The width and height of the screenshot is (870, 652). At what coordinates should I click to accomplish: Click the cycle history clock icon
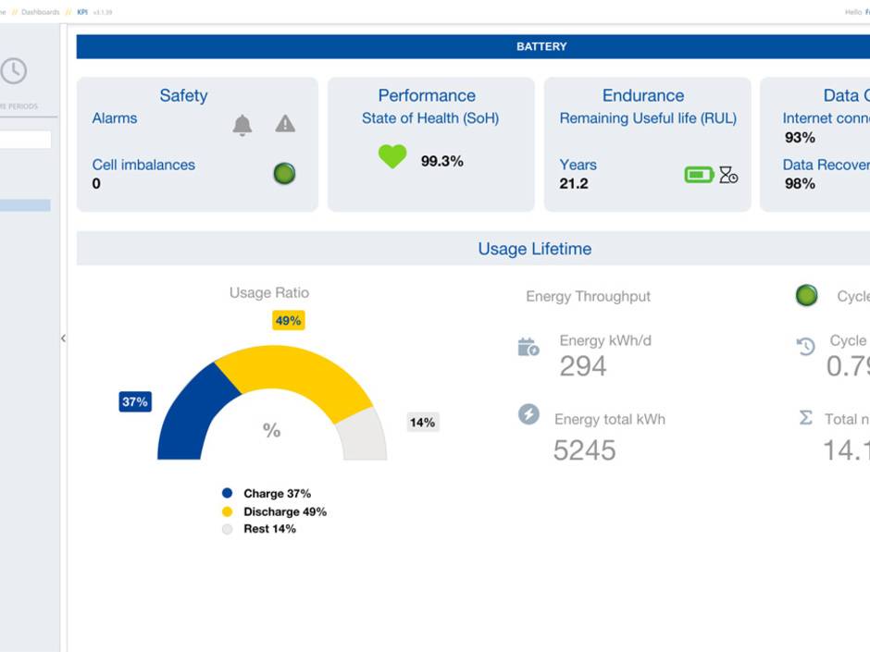point(806,346)
